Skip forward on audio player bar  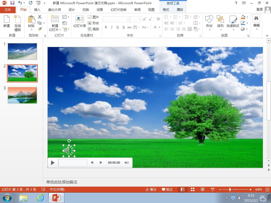tap(101, 163)
